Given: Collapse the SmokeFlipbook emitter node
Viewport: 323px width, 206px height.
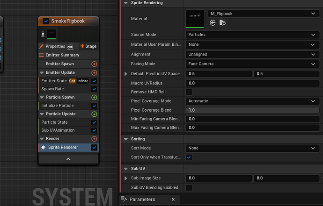Looking at the screenshot, I should click(68, 159).
